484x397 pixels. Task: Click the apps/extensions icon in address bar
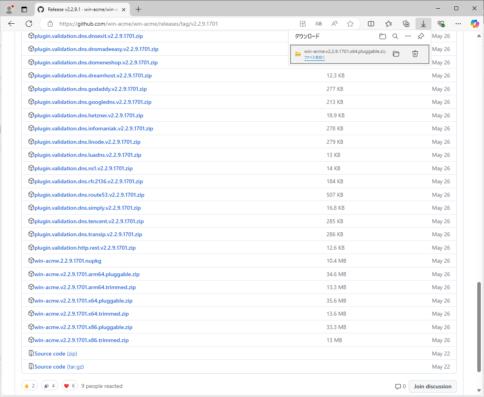point(303,24)
